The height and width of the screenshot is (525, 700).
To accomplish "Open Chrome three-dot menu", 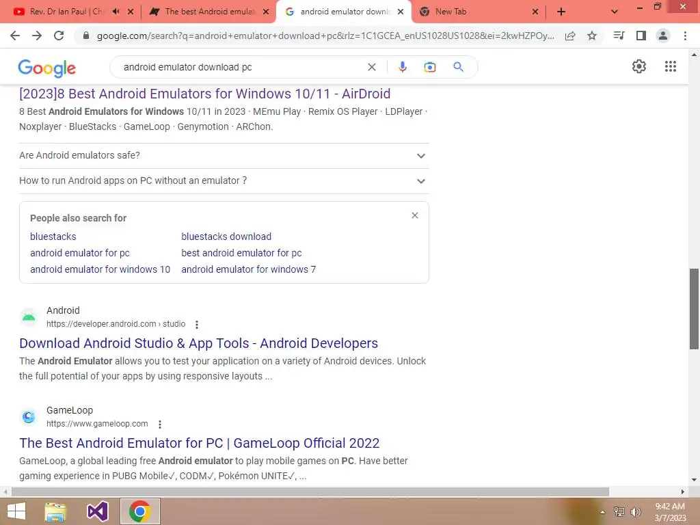I will click(685, 36).
